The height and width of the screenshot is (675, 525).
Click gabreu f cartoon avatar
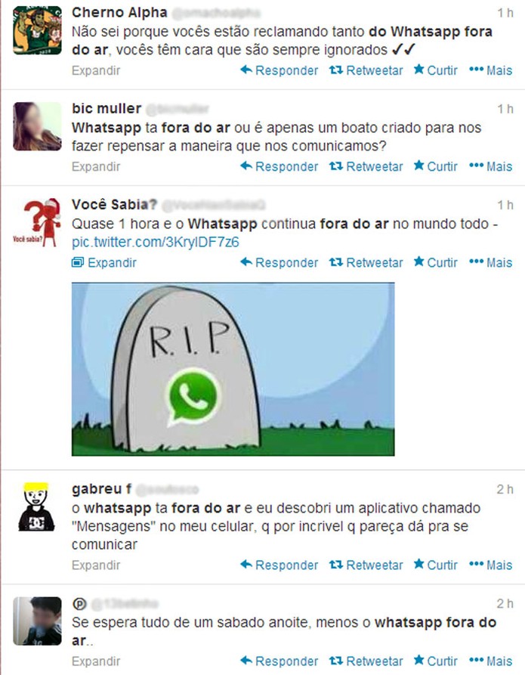[37, 506]
